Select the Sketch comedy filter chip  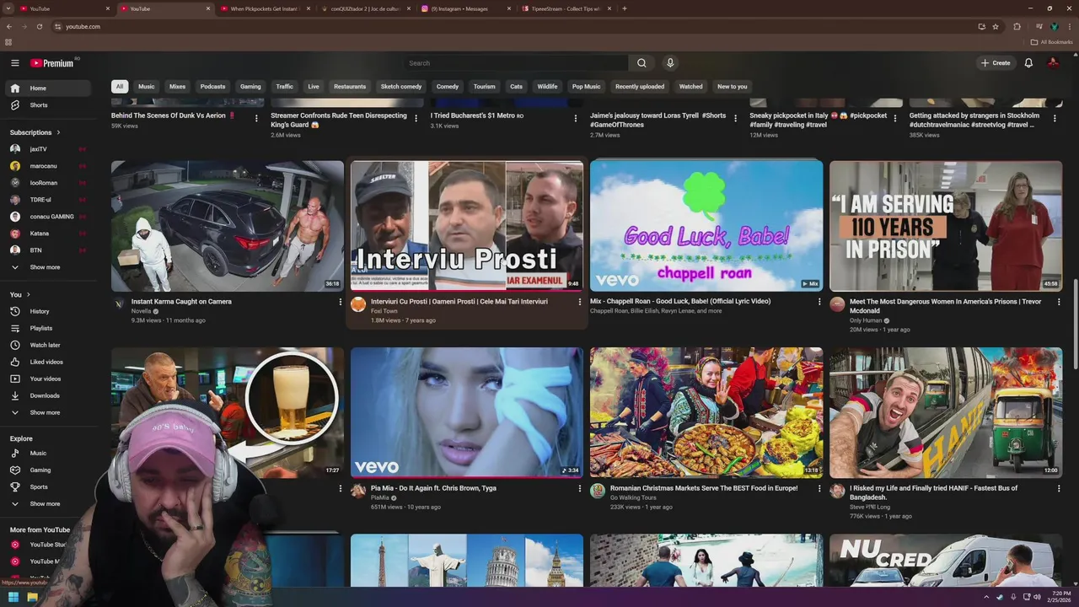coord(401,86)
